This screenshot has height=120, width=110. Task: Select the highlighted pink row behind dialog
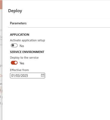coord(1,90)
